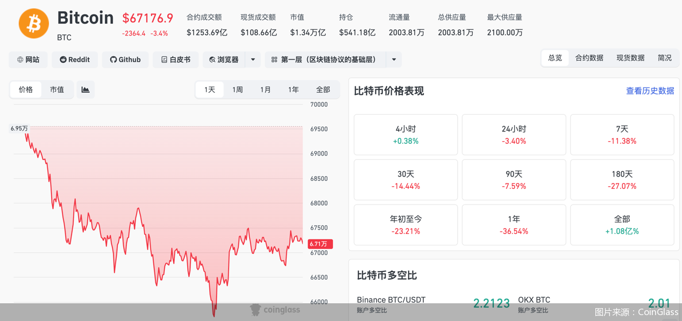Click the globe icon on the 网站 button
This screenshot has height=321, width=682.
coord(20,60)
